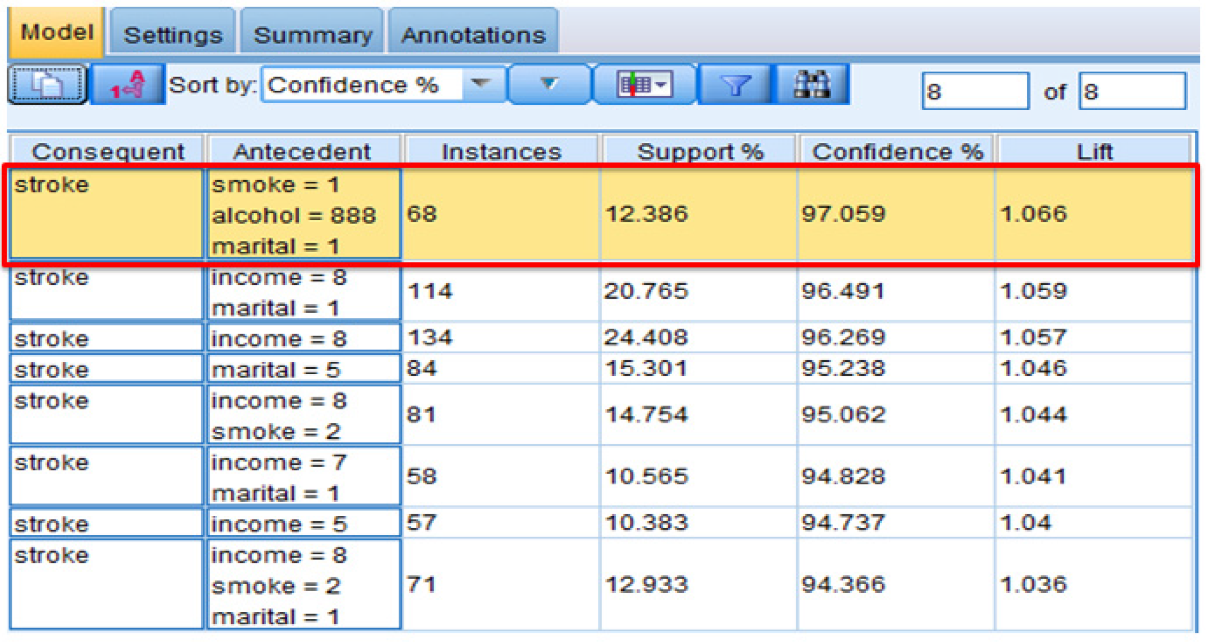Open the show/hide criteria table menu
Screen dimensions: 1206x643
tap(644, 84)
